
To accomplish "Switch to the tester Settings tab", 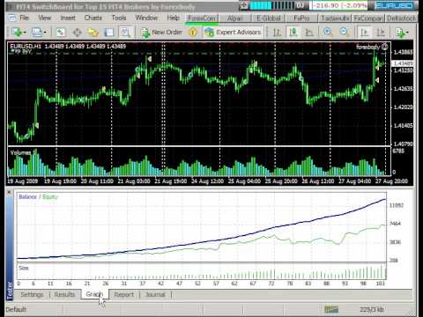I will (32, 294).
